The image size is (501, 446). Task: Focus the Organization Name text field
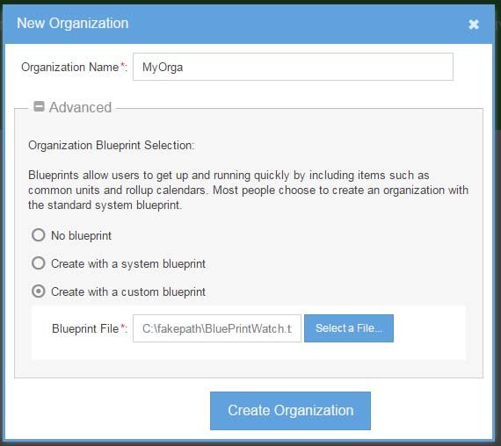pos(293,67)
